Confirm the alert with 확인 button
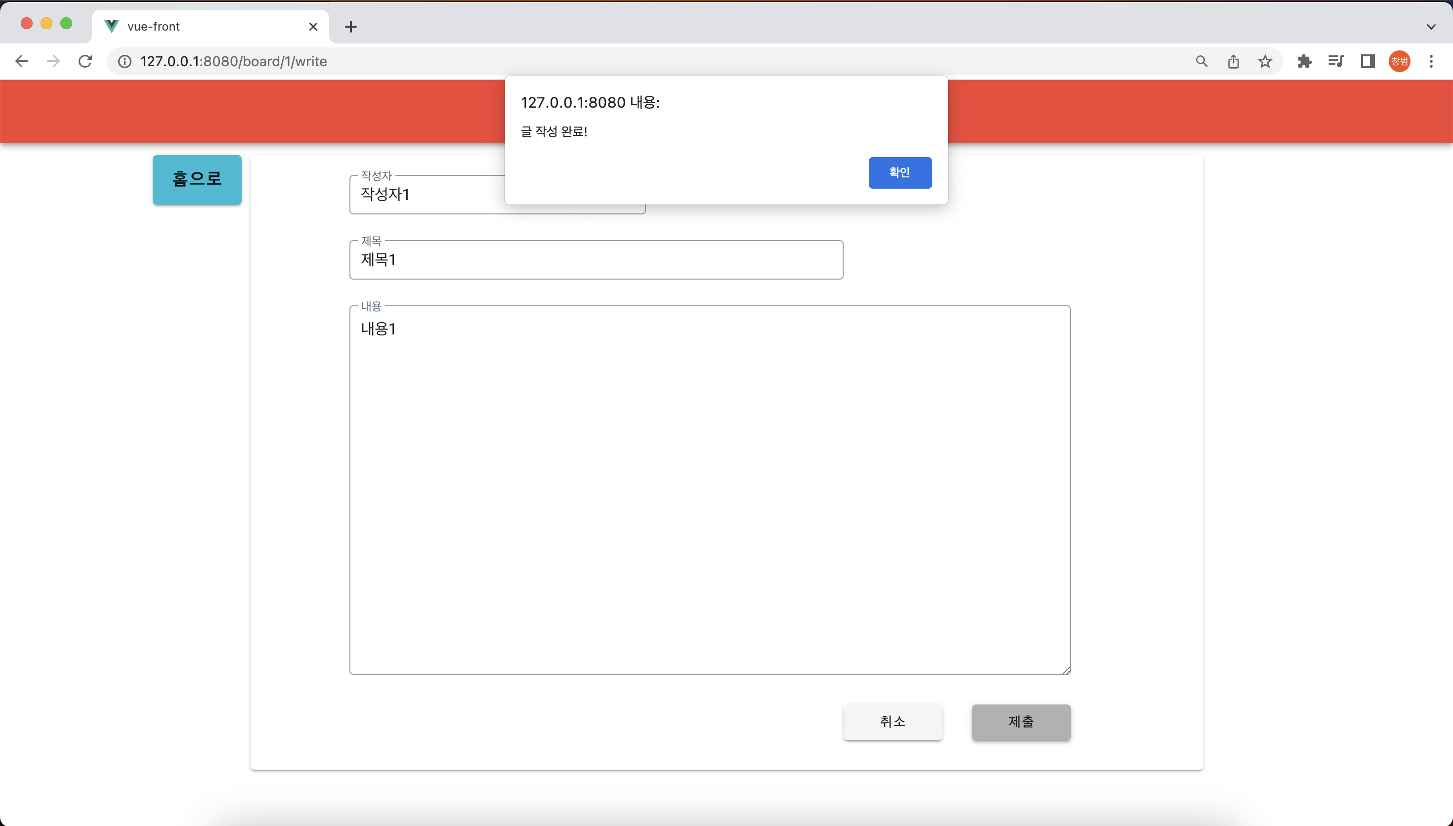 (900, 172)
